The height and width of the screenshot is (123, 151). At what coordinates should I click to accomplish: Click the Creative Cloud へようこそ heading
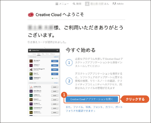(60, 15)
